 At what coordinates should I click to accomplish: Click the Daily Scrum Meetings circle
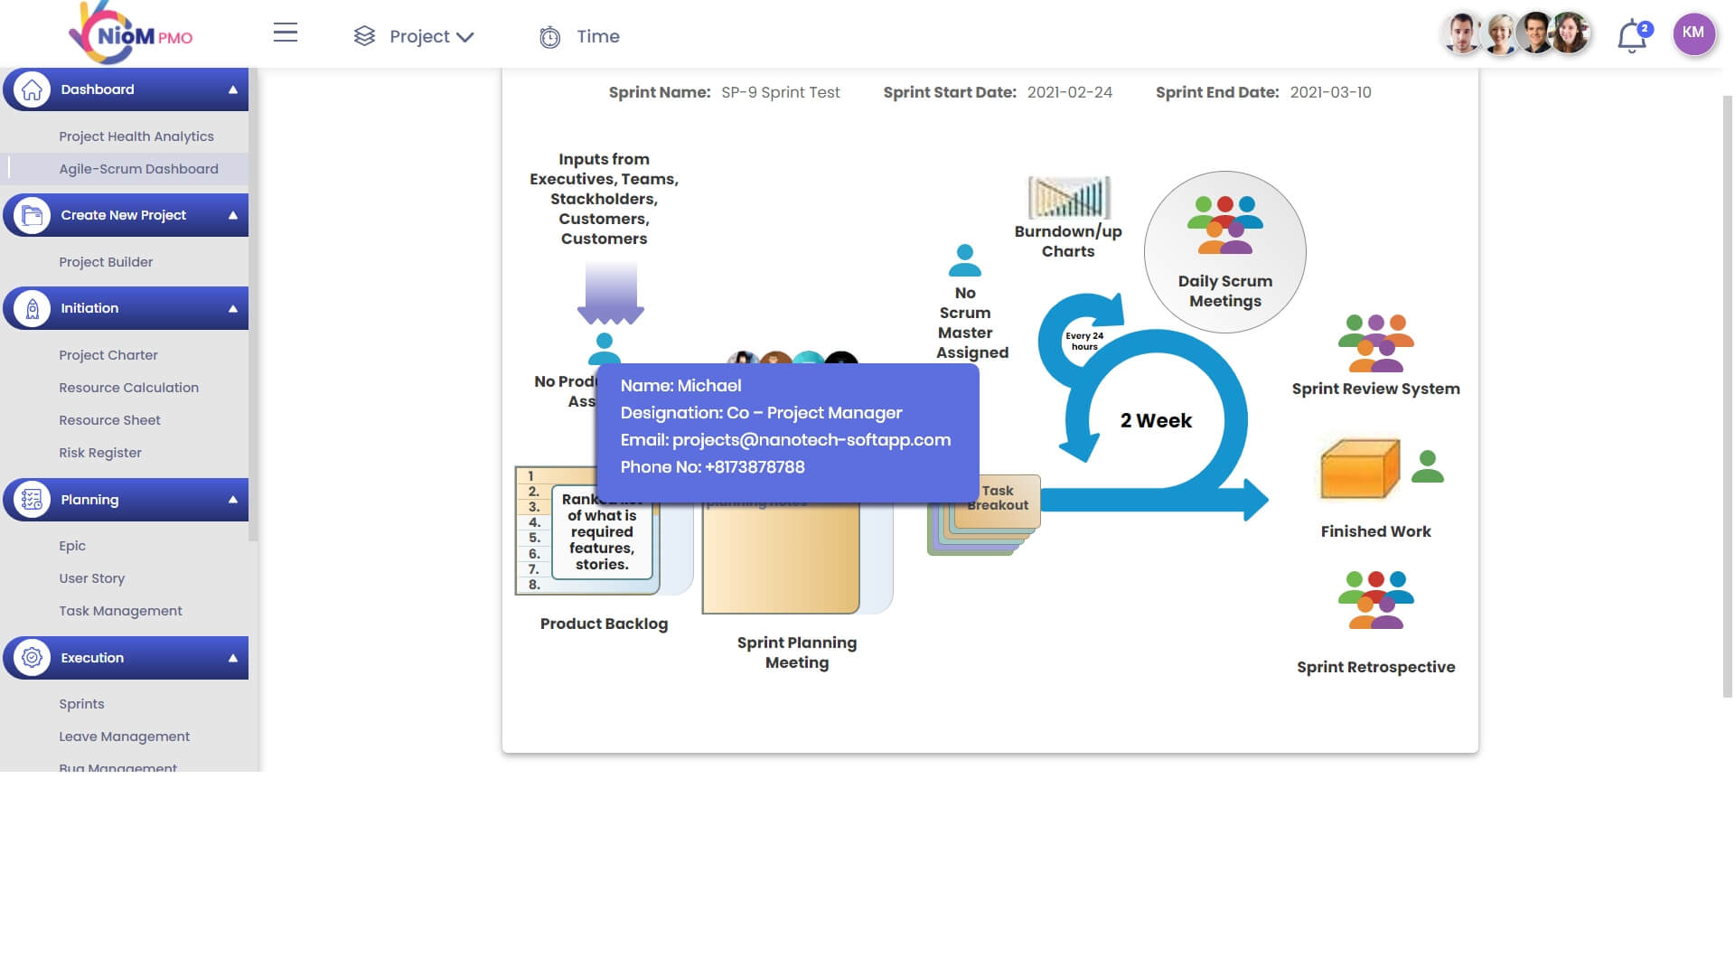1224,252
